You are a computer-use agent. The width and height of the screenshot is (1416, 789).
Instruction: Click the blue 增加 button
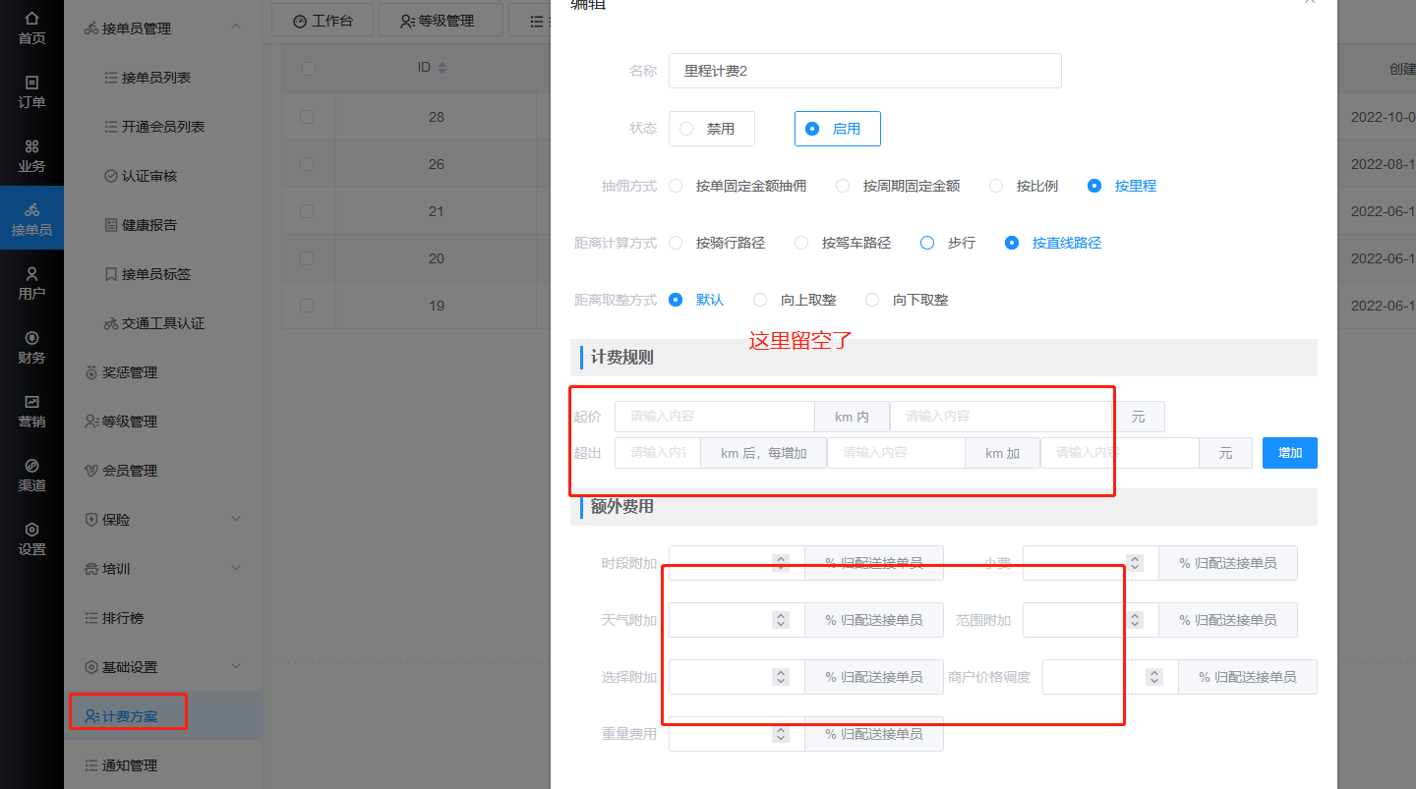(x=1289, y=453)
